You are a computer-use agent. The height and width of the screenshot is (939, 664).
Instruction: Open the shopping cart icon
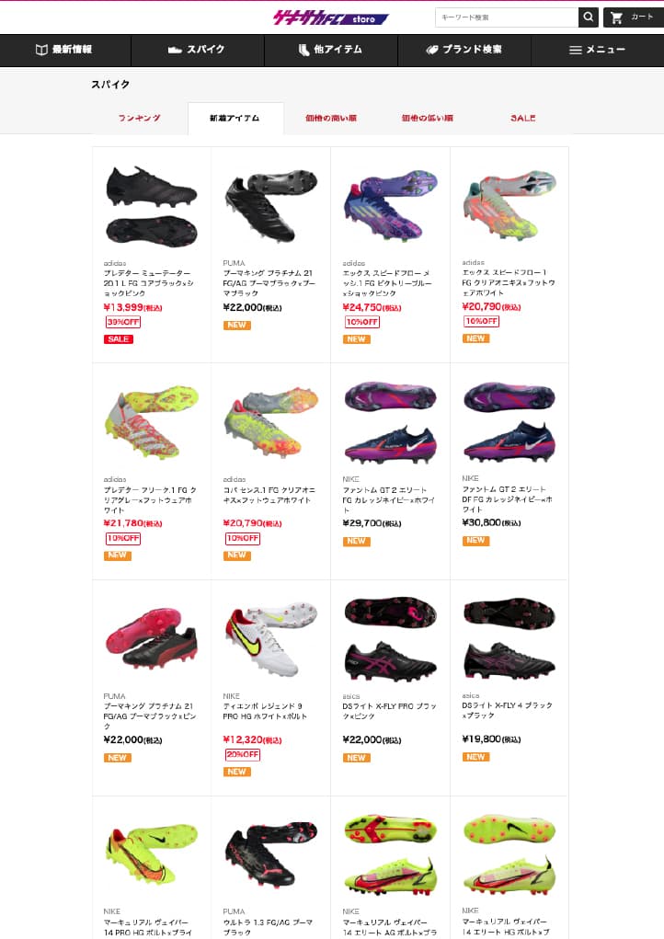616,18
